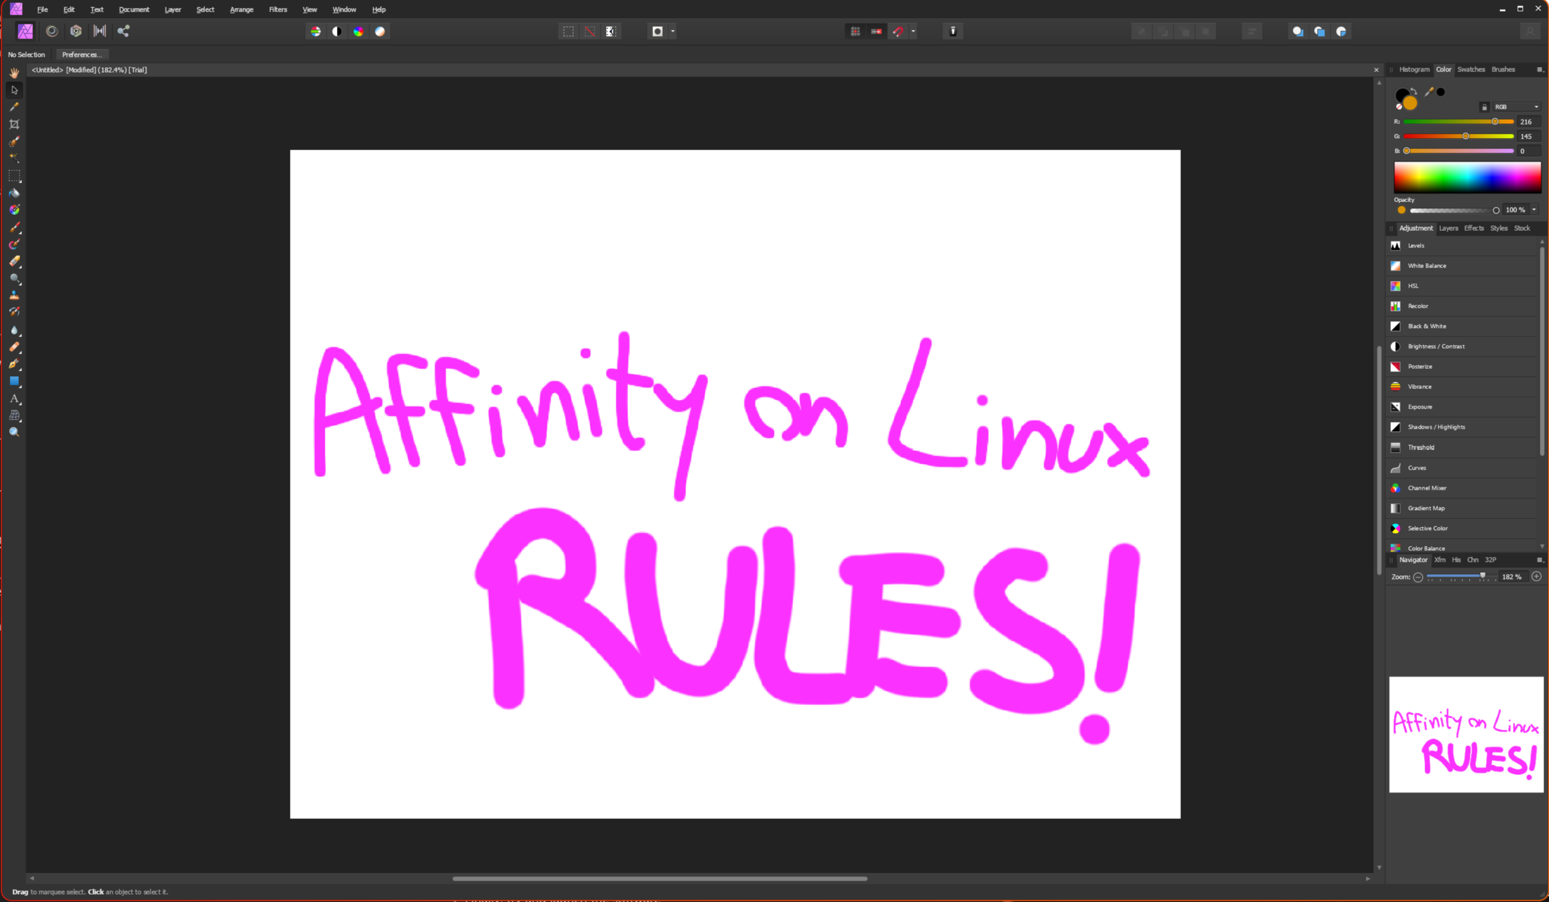Open the Layer menu
Screen dimensions: 1549x902
click(173, 9)
